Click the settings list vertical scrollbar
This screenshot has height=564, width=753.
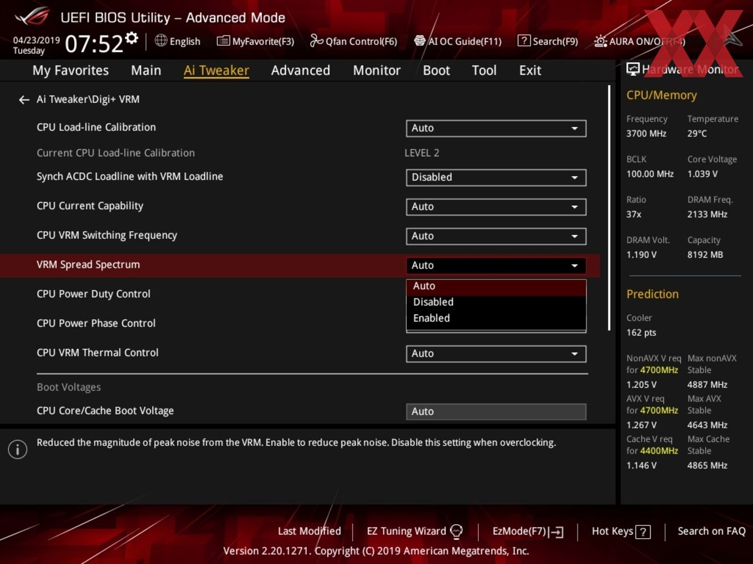coord(609,208)
